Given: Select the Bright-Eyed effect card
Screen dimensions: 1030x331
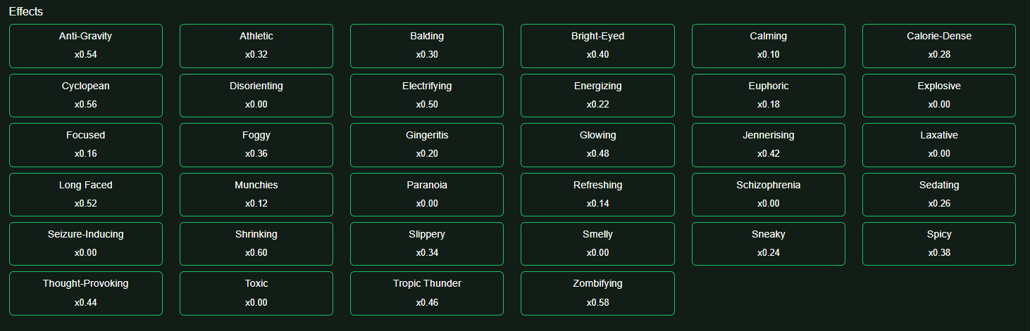Looking at the screenshot, I should tap(597, 46).
